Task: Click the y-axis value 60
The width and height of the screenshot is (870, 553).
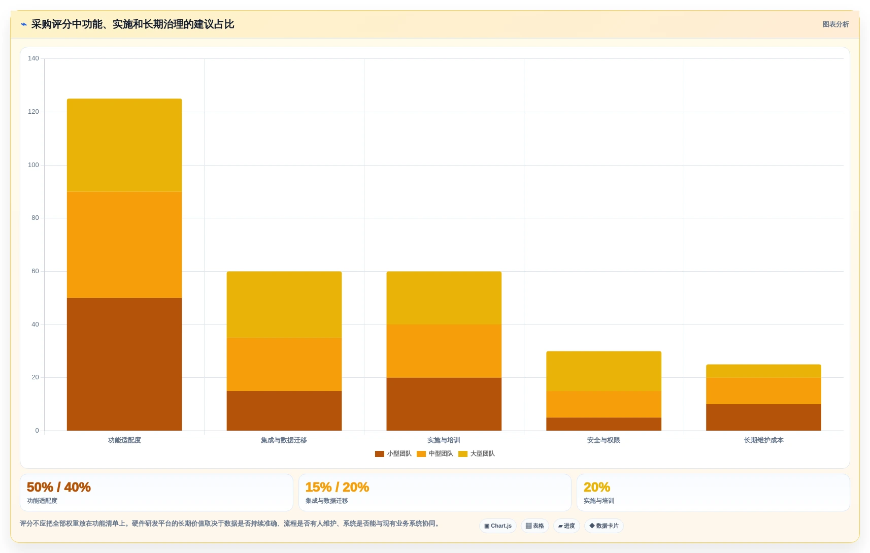Action: click(35, 271)
